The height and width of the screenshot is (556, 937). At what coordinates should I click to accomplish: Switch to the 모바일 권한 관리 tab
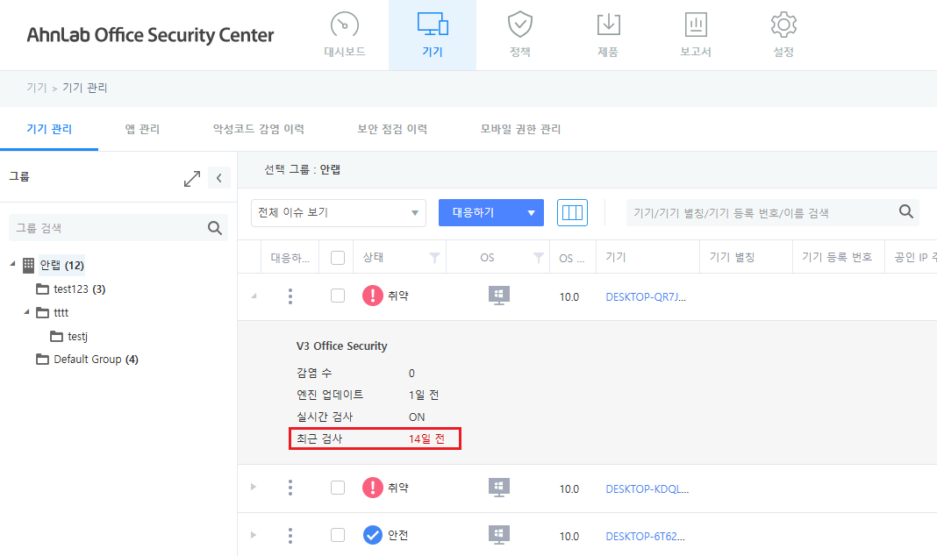click(520, 129)
